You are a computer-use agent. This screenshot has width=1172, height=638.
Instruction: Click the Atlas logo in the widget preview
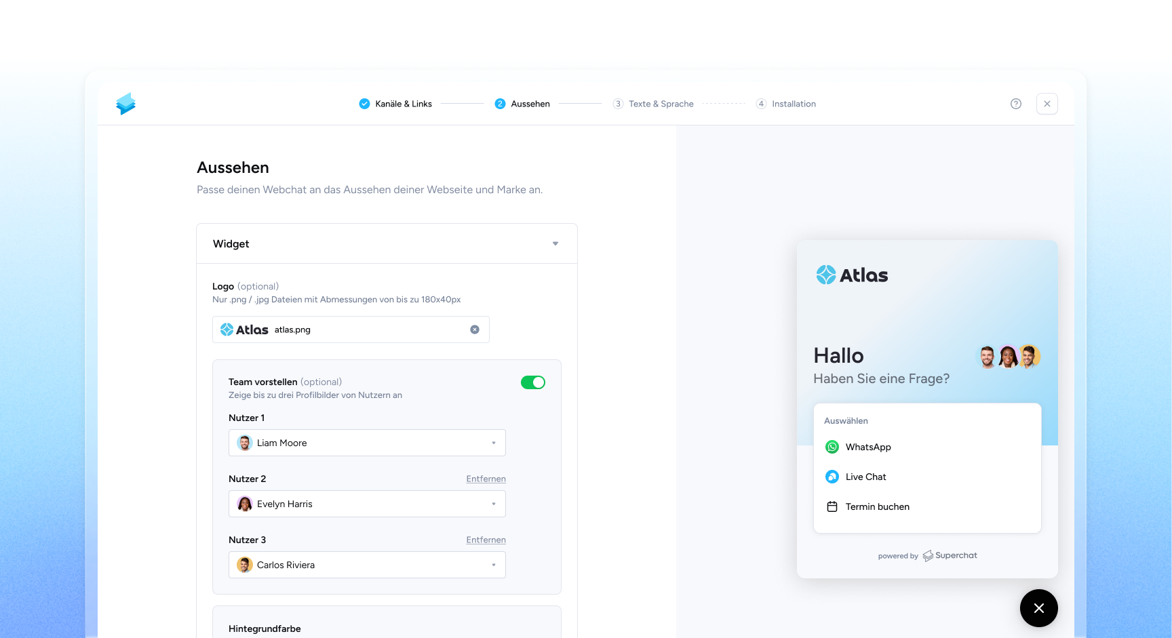point(852,275)
